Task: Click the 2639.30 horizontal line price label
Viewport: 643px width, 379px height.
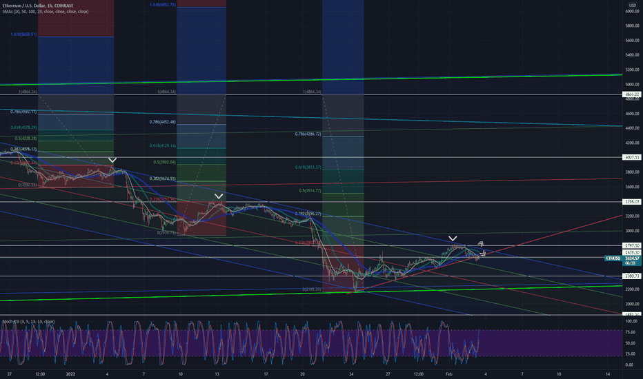Action: tap(631, 252)
